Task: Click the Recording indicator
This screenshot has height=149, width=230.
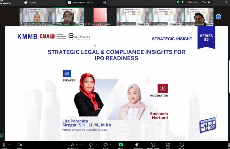Action: pyautogui.click(x=193, y=2)
